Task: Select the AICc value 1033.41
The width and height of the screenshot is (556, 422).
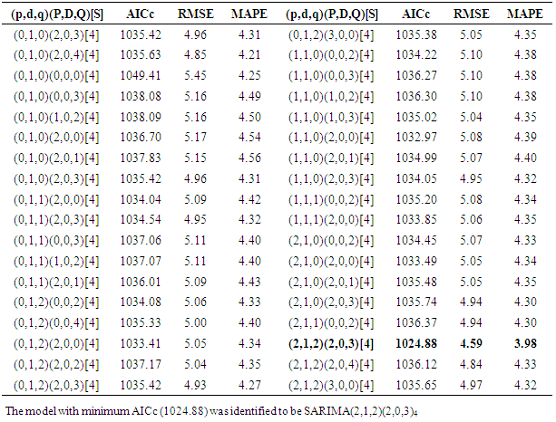Action: pyautogui.click(x=139, y=342)
